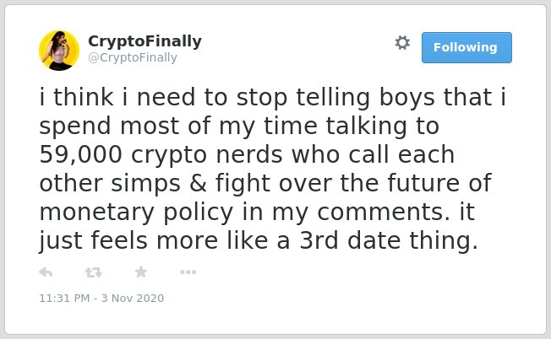Screen dimensions: 551x339
Task: Toggle the blue Following button
Action: pos(466,48)
